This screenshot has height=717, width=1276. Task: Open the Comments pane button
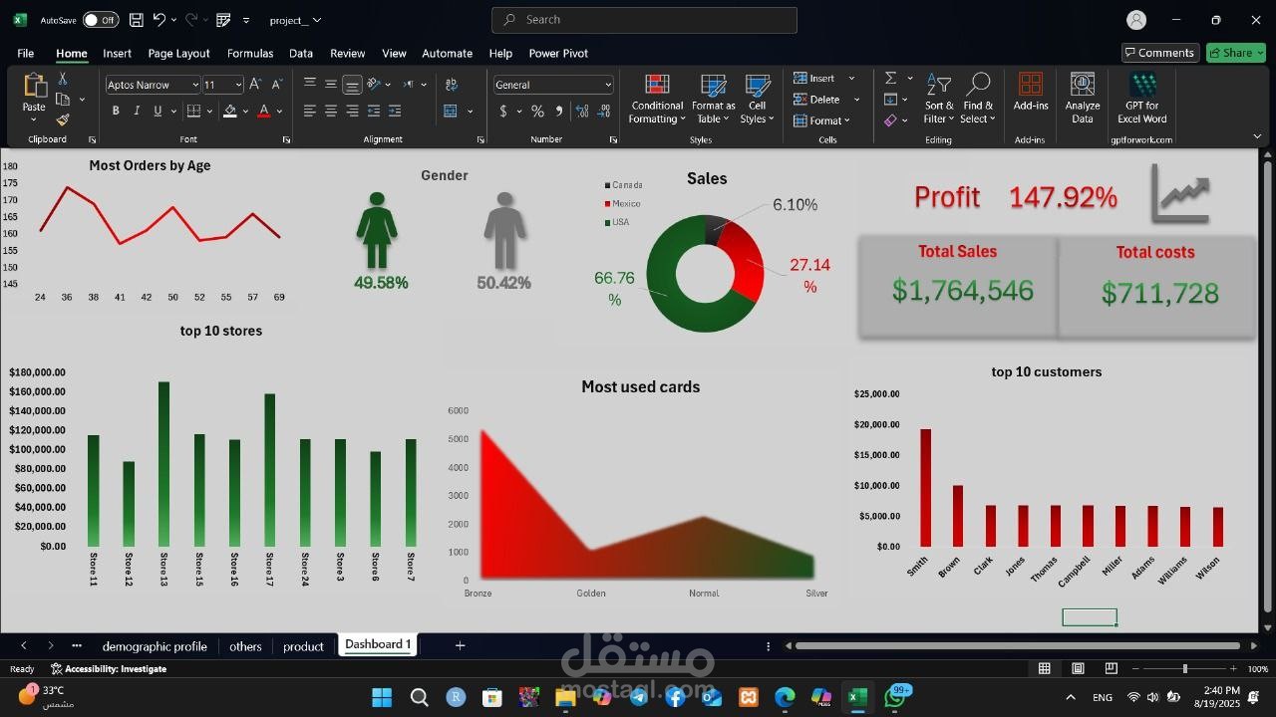(x=1159, y=53)
